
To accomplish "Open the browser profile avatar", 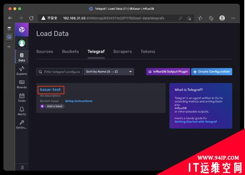I will coord(222,18).
